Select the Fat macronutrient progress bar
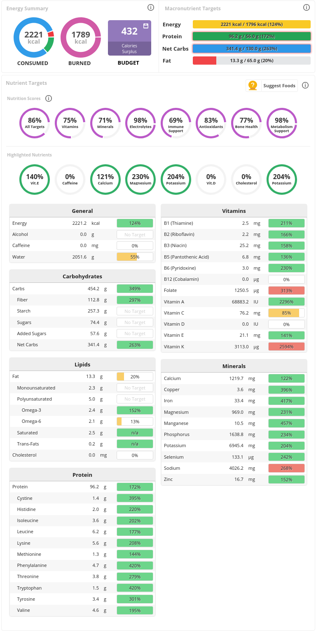The image size is (316, 632). tap(251, 61)
